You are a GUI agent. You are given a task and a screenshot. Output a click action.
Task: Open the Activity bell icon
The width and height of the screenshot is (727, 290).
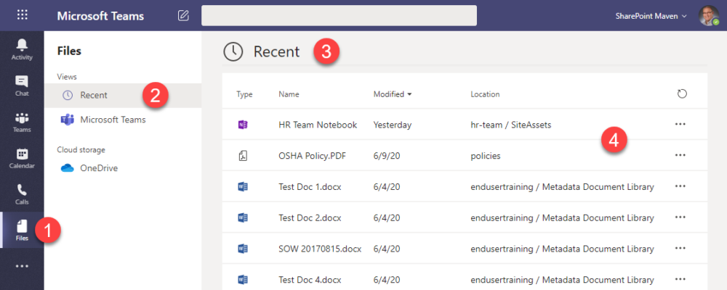tap(22, 49)
